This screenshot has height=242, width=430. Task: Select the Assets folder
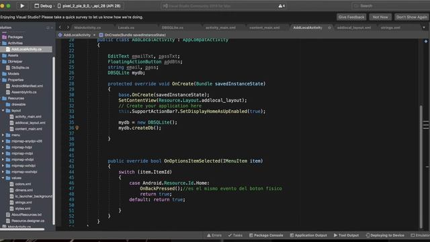[13, 55]
